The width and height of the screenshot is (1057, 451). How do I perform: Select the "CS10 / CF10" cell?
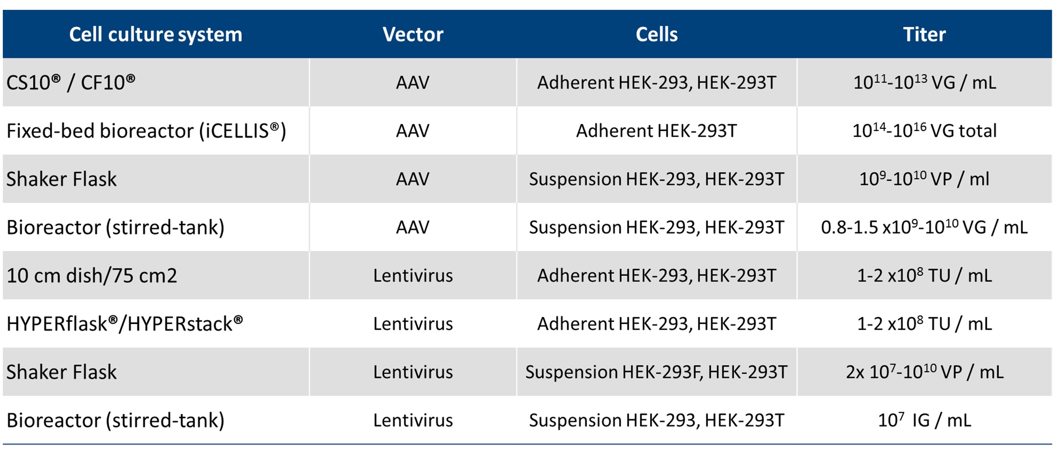[x=71, y=82]
